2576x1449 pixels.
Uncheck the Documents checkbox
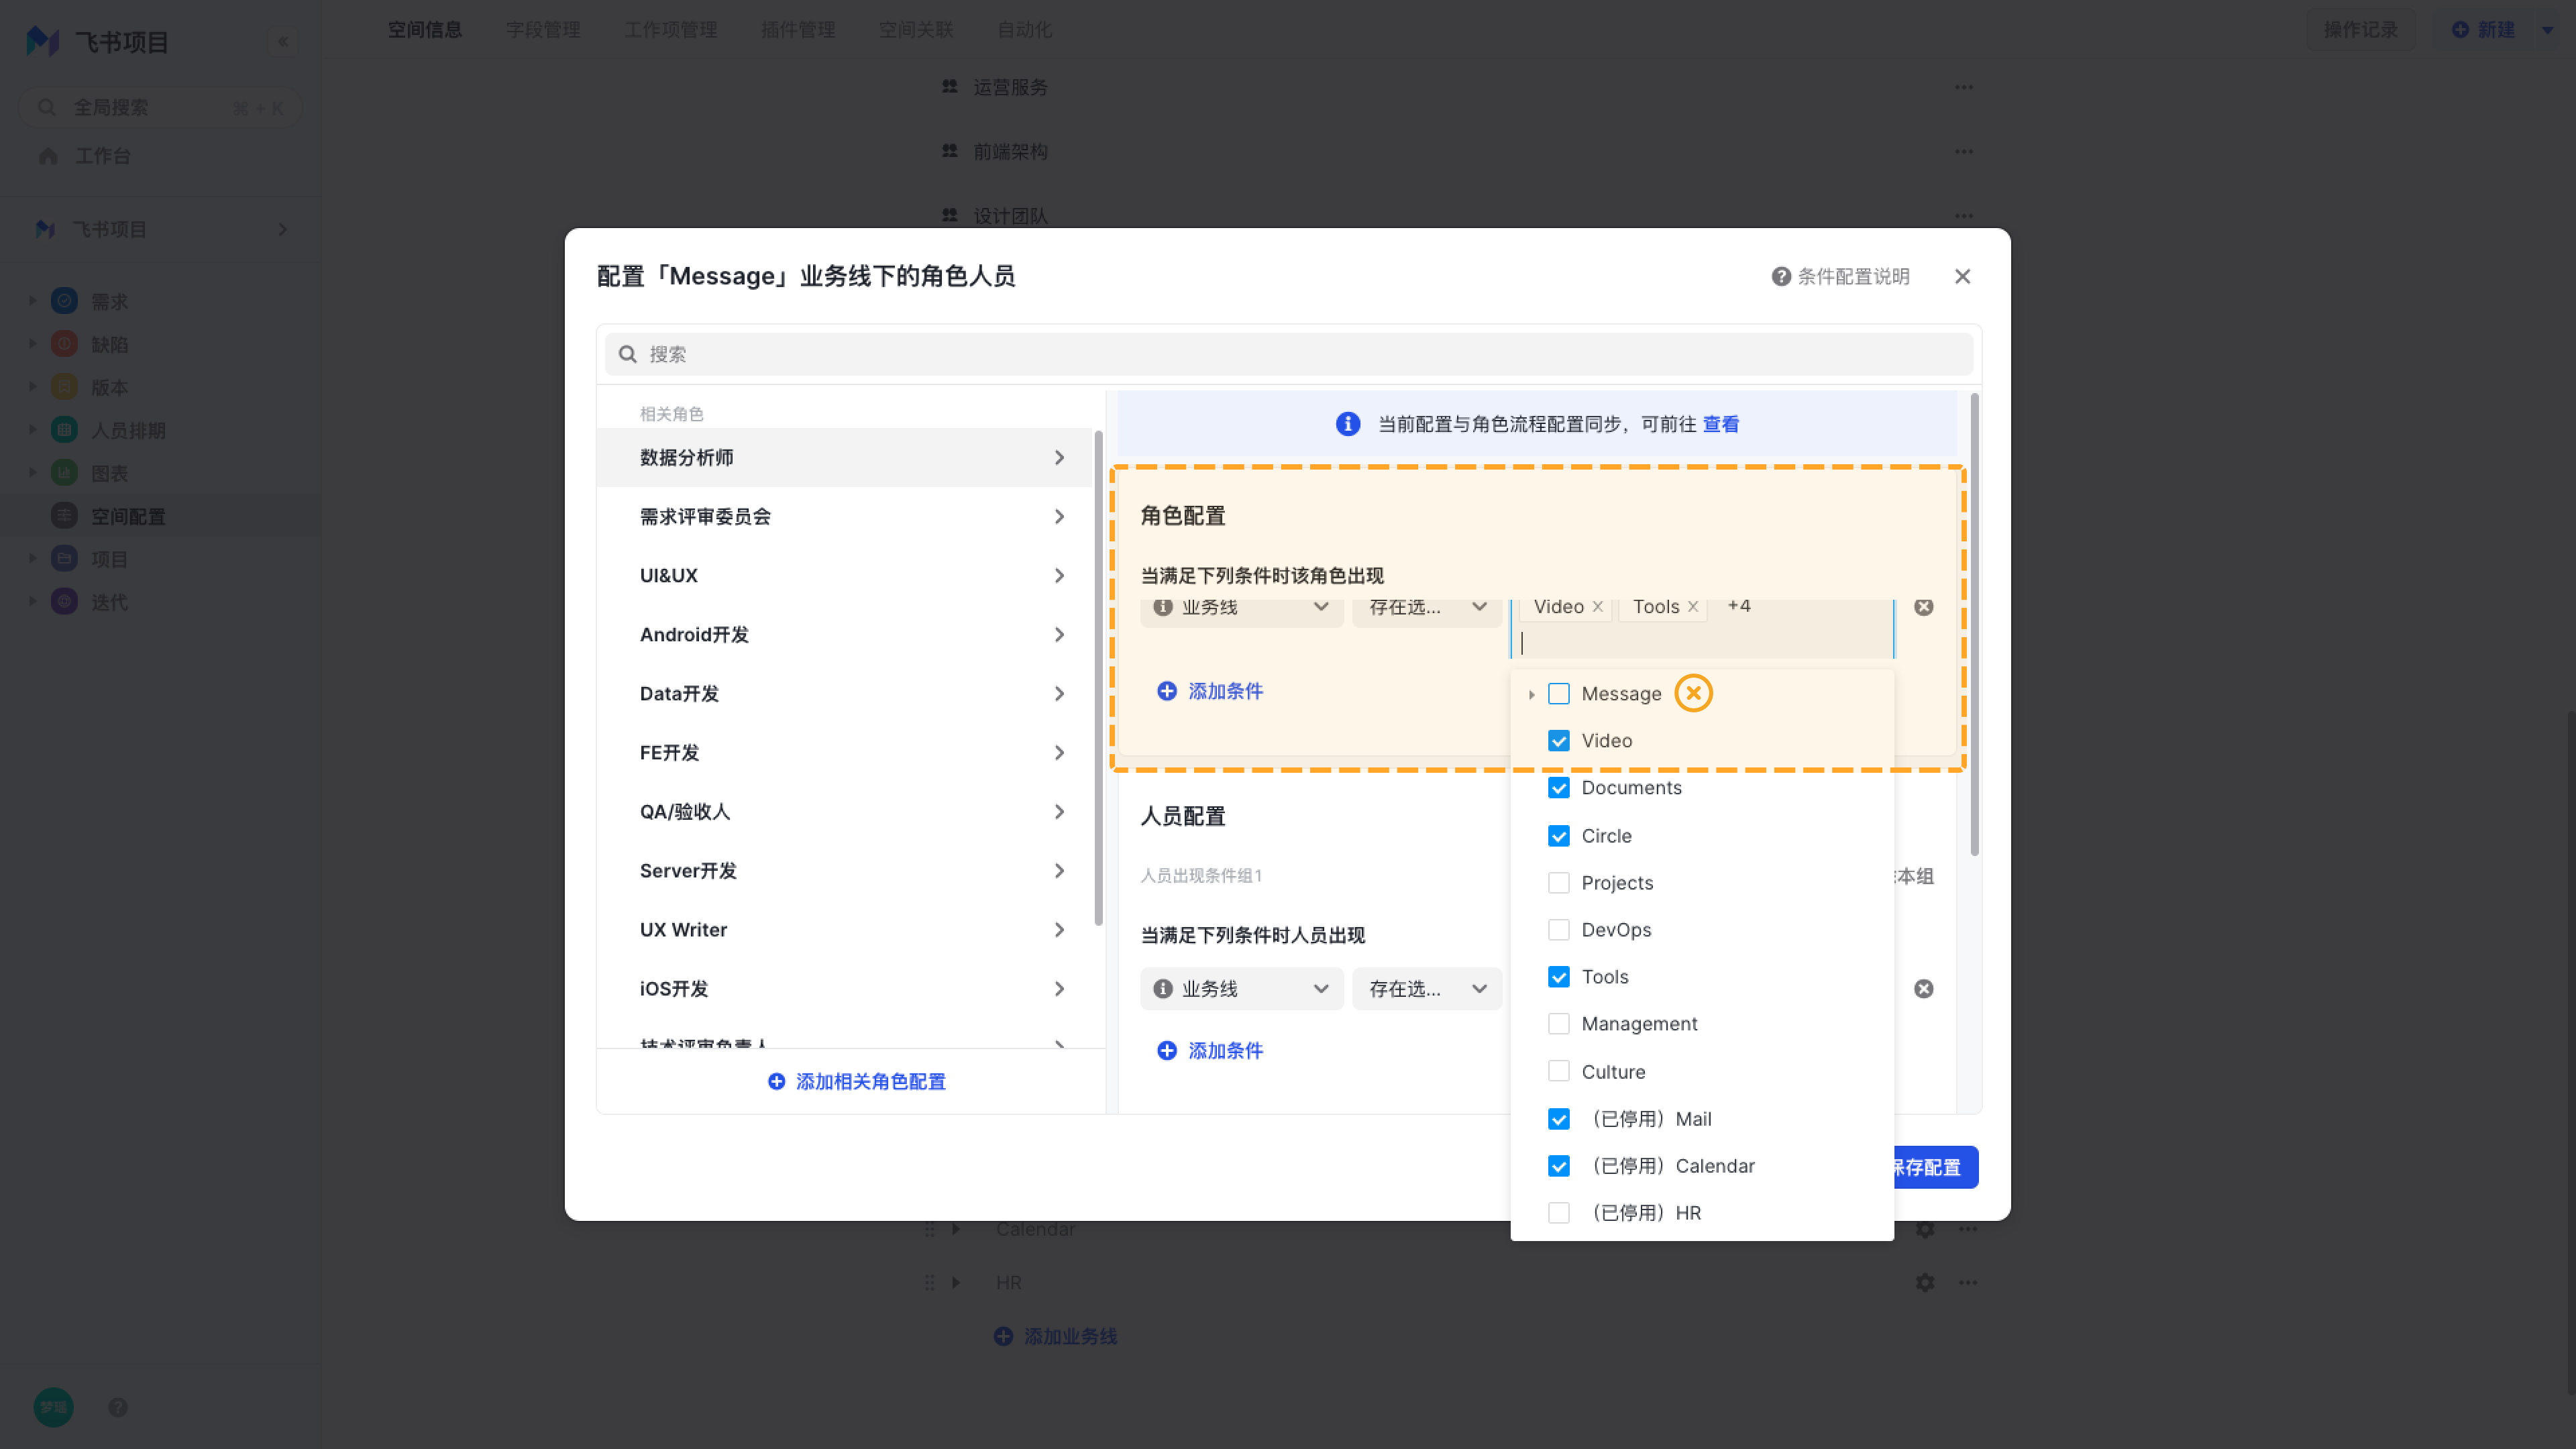1558,787
